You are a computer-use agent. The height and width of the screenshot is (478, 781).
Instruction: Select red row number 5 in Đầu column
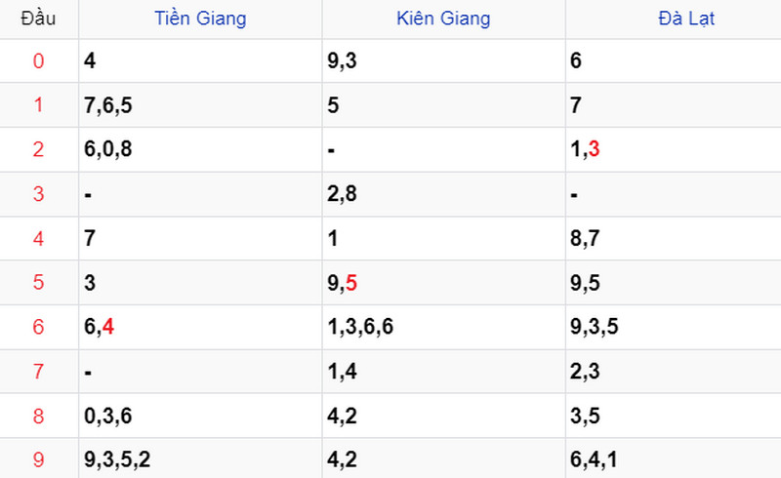click(x=38, y=282)
